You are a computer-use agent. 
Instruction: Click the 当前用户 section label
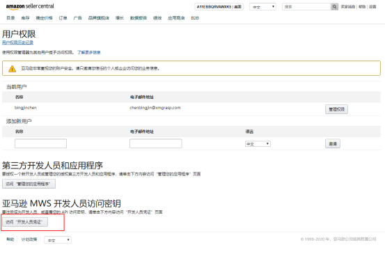[17, 87]
